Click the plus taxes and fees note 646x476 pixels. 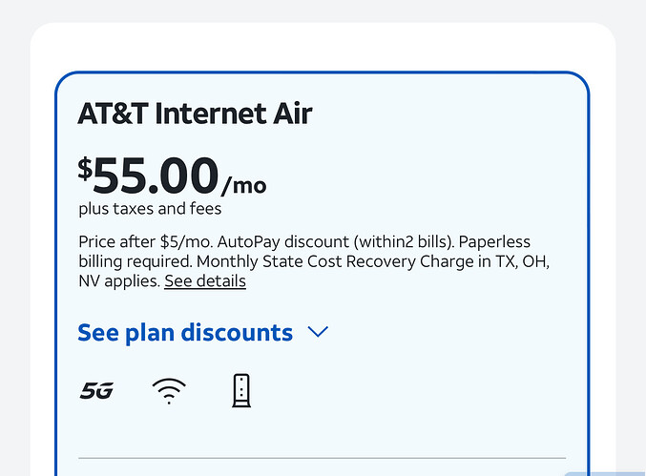pos(150,208)
